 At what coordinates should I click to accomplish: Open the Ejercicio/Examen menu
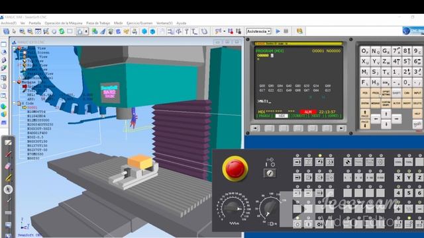tap(140, 23)
